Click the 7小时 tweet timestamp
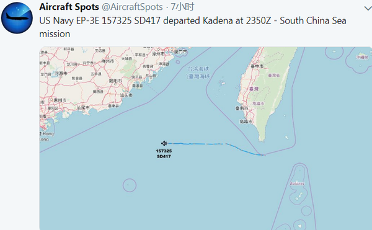The width and height of the screenshot is (372, 230). click(x=182, y=7)
